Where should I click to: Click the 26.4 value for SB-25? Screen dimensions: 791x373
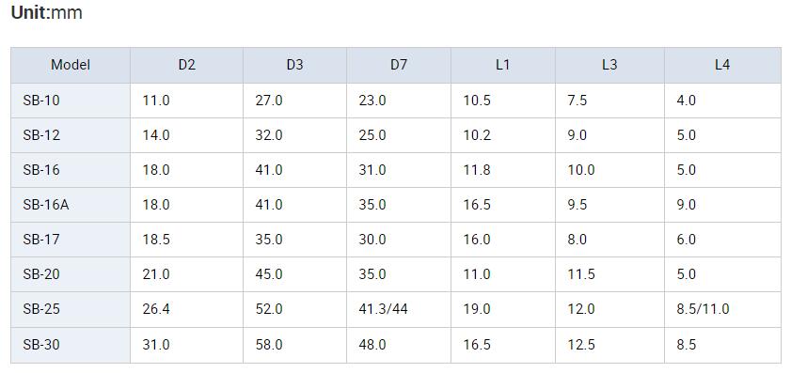tap(156, 309)
